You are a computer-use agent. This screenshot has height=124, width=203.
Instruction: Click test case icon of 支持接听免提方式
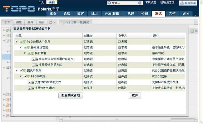[37, 65]
